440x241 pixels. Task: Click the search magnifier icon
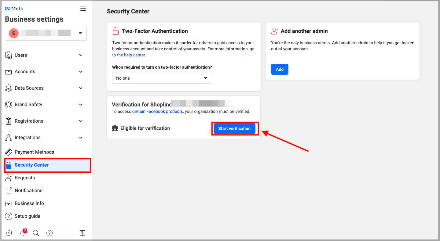coord(36,233)
